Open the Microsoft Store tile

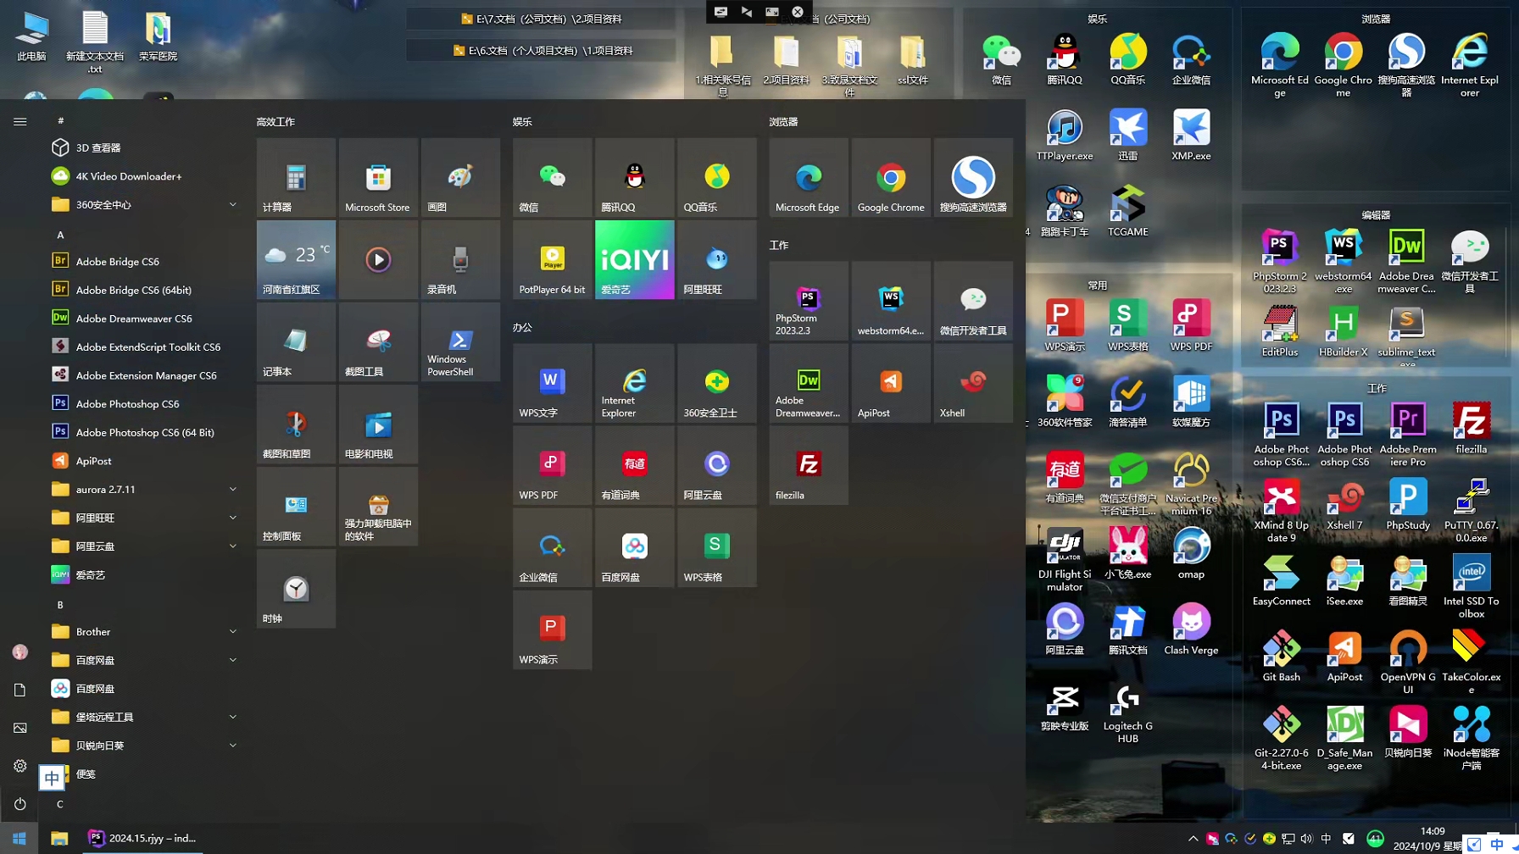[378, 178]
